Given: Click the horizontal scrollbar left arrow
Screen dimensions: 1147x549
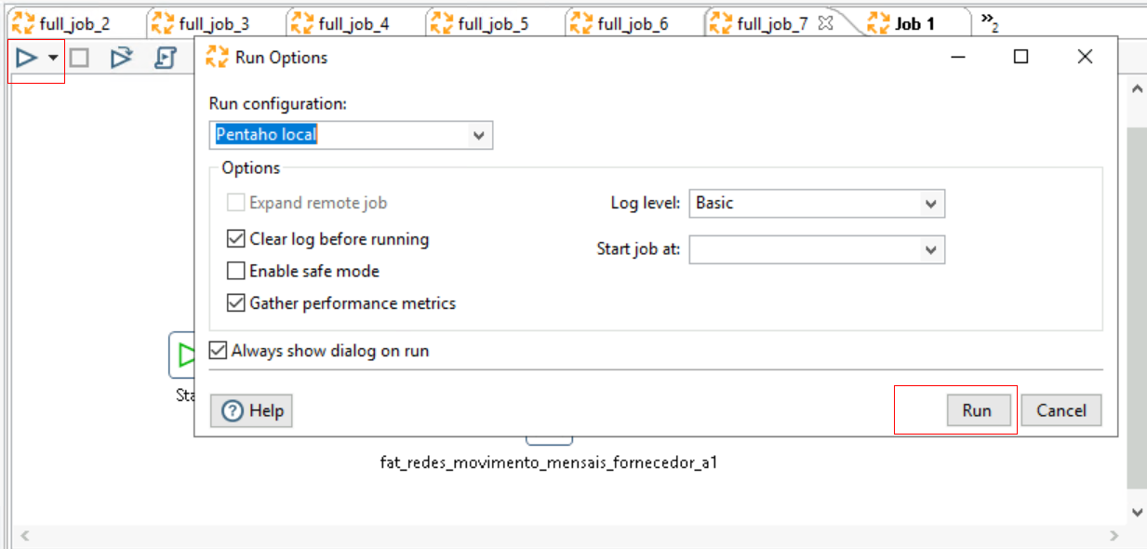Looking at the screenshot, I should pos(25,536).
